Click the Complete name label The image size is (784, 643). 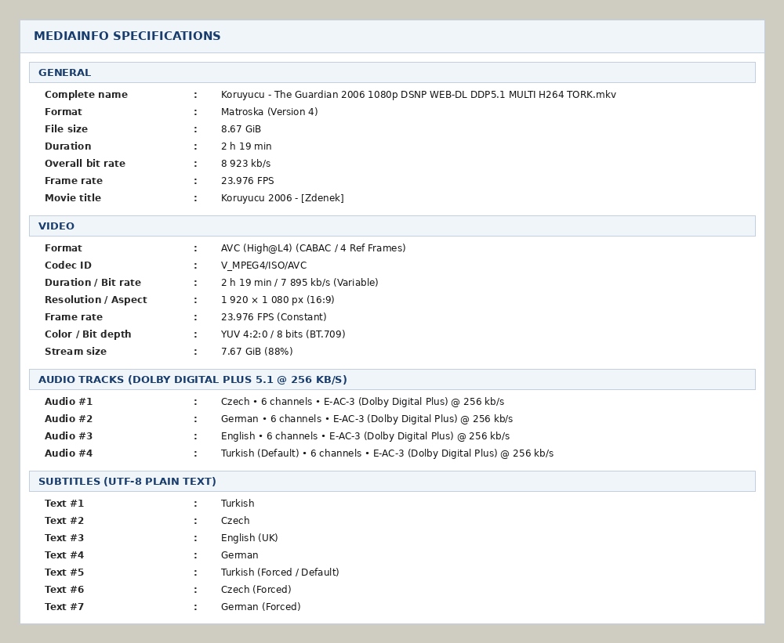[86, 95]
